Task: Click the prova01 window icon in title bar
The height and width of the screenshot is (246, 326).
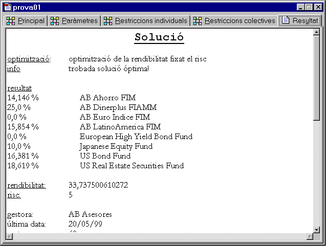Action: click(x=8, y=7)
